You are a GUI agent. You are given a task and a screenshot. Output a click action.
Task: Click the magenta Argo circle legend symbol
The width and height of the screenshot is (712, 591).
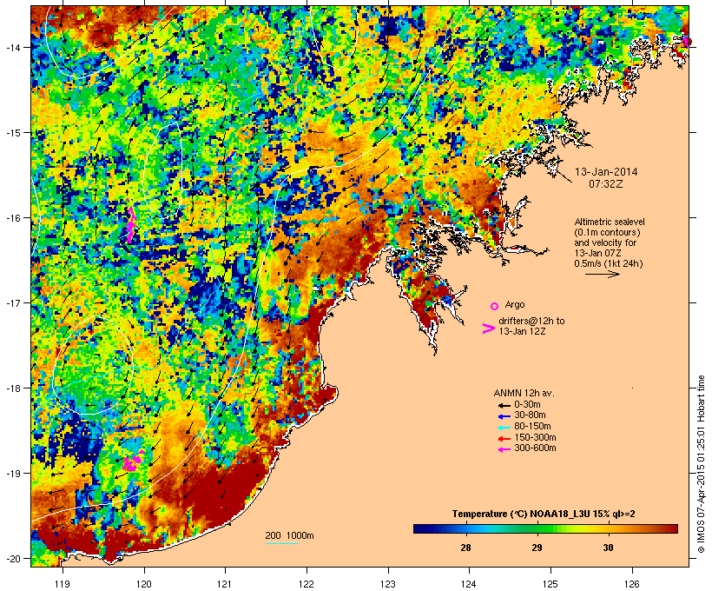point(495,306)
